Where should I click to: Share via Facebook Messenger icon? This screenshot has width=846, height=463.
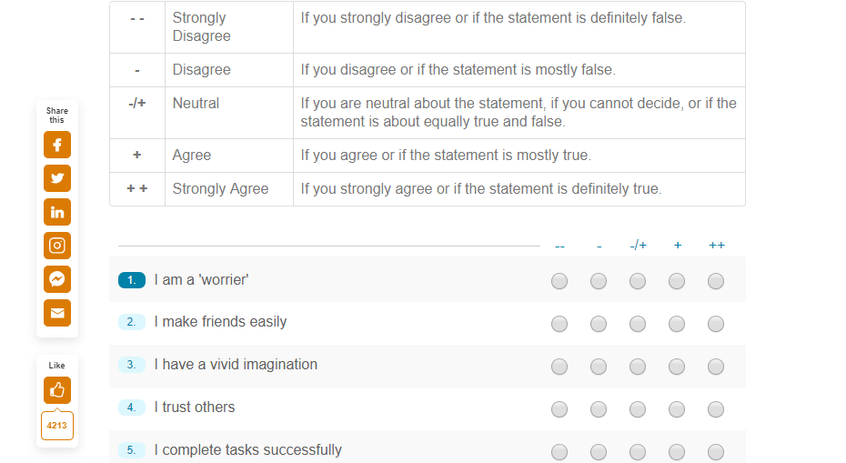(x=56, y=279)
